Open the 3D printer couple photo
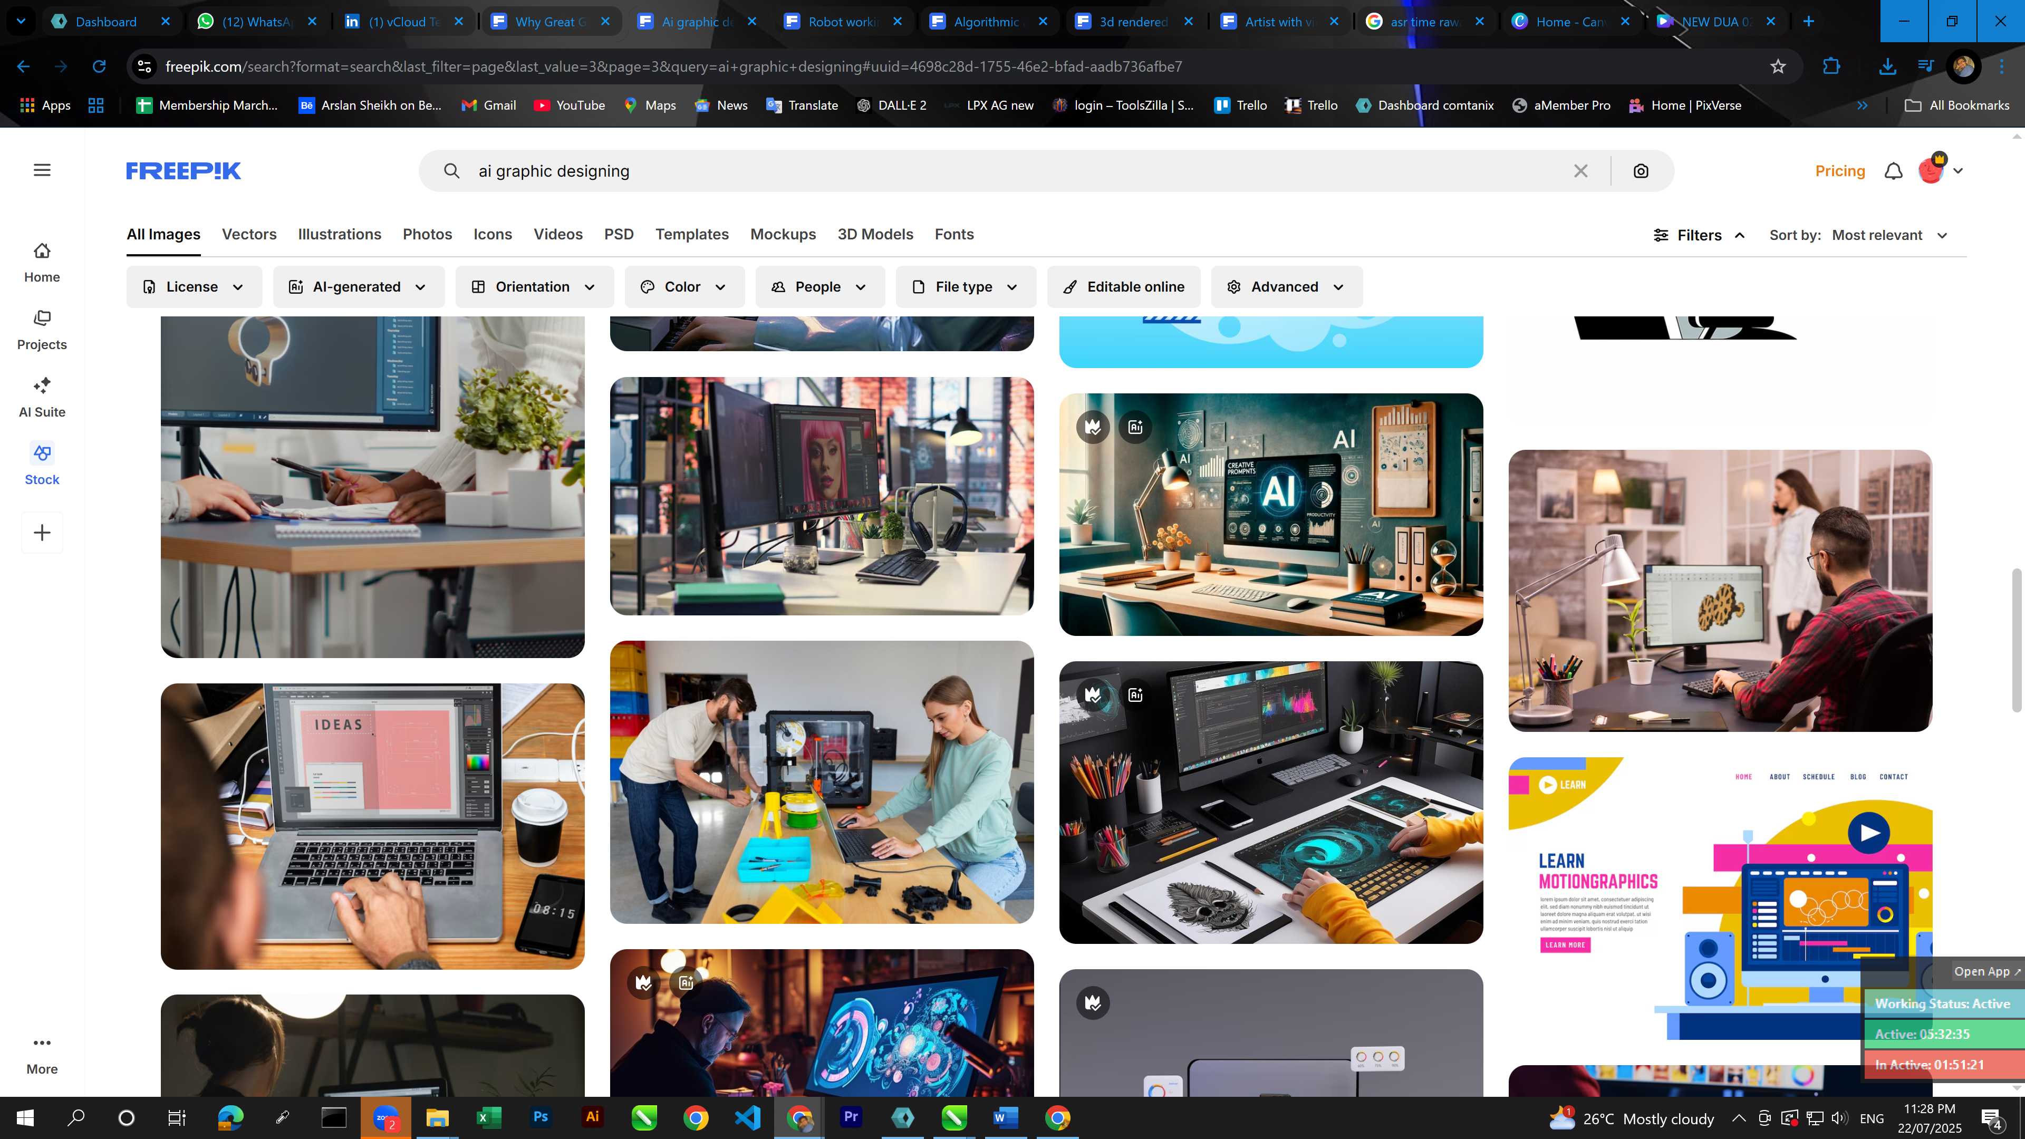The width and height of the screenshot is (2025, 1139). pyautogui.click(x=822, y=782)
